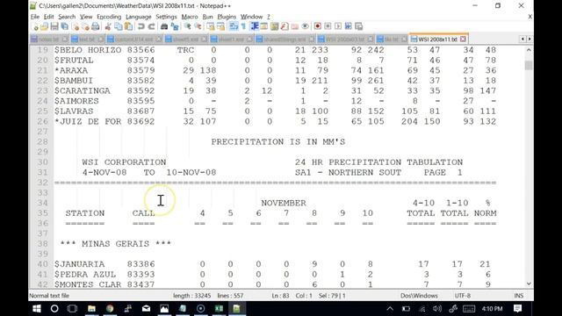Show hidden system tray icons chevron
This screenshot has width=562, height=316.
point(390,308)
